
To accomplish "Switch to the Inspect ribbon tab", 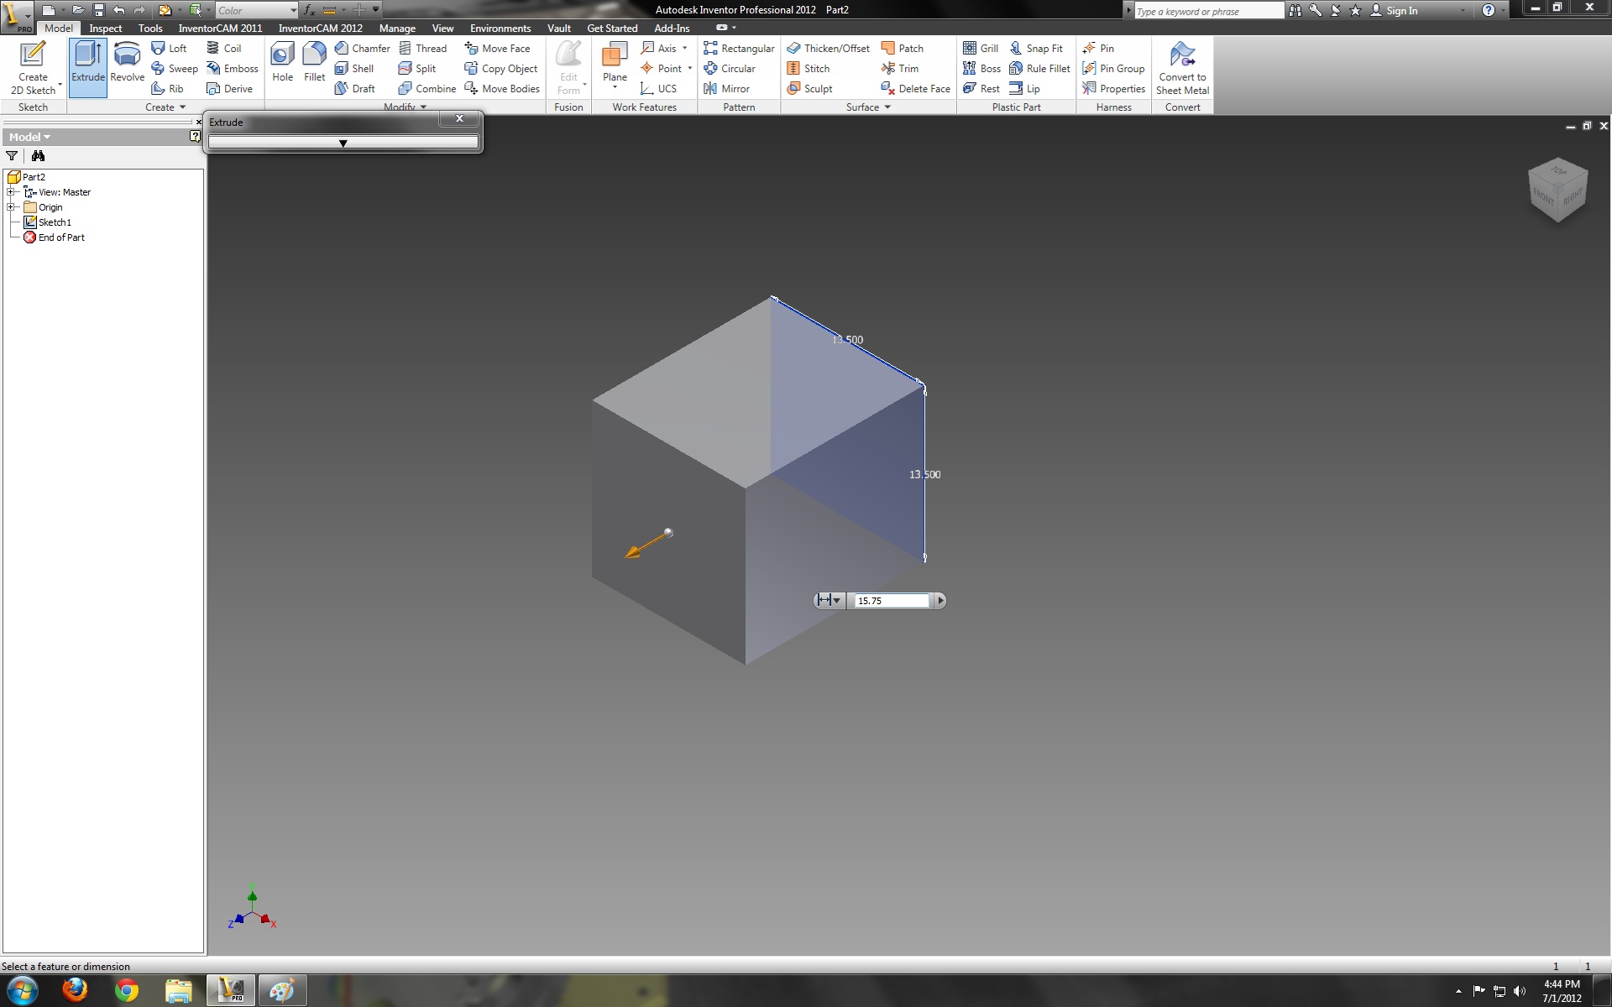I will coord(105,29).
